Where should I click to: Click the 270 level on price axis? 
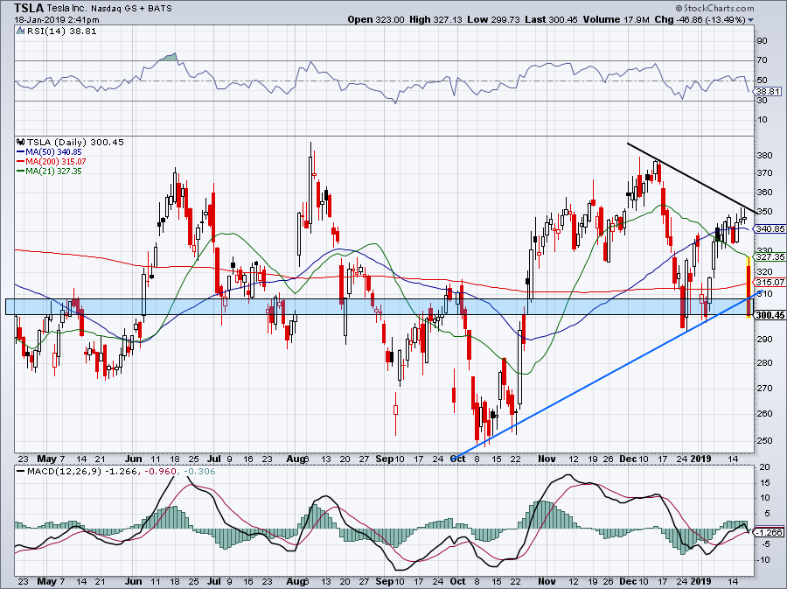(x=764, y=388)
